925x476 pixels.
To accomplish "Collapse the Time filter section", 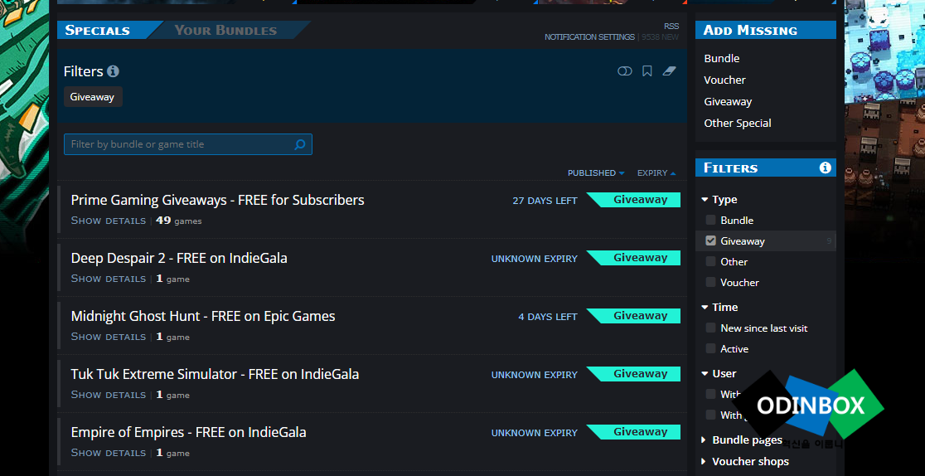I will point(719,307).
